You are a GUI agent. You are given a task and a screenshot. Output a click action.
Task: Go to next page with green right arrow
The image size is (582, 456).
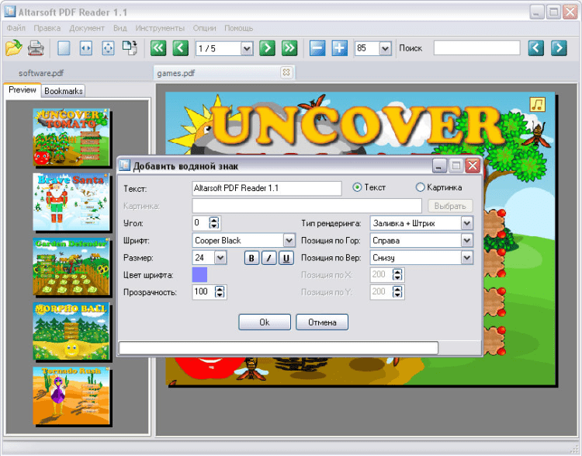point(267,48)
